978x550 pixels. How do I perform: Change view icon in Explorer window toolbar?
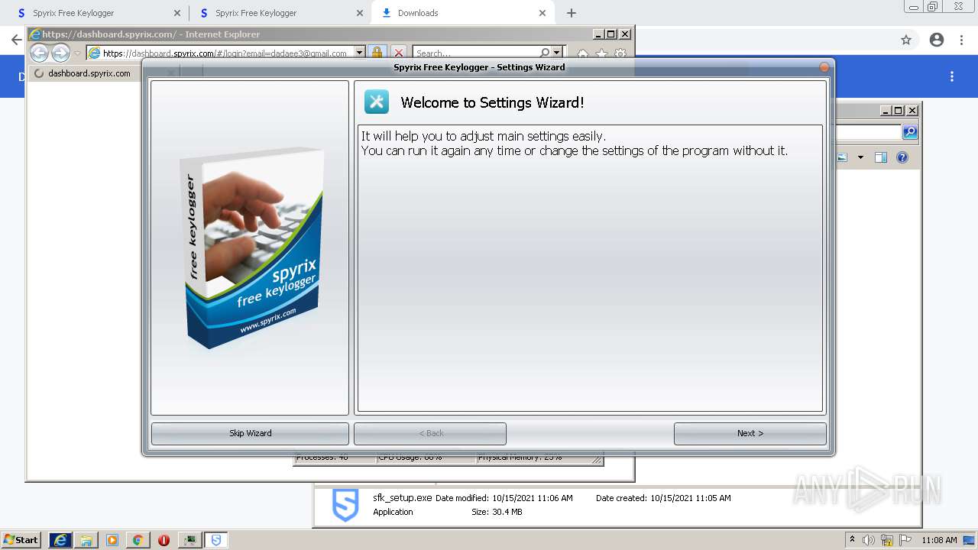tap(842, 157)
